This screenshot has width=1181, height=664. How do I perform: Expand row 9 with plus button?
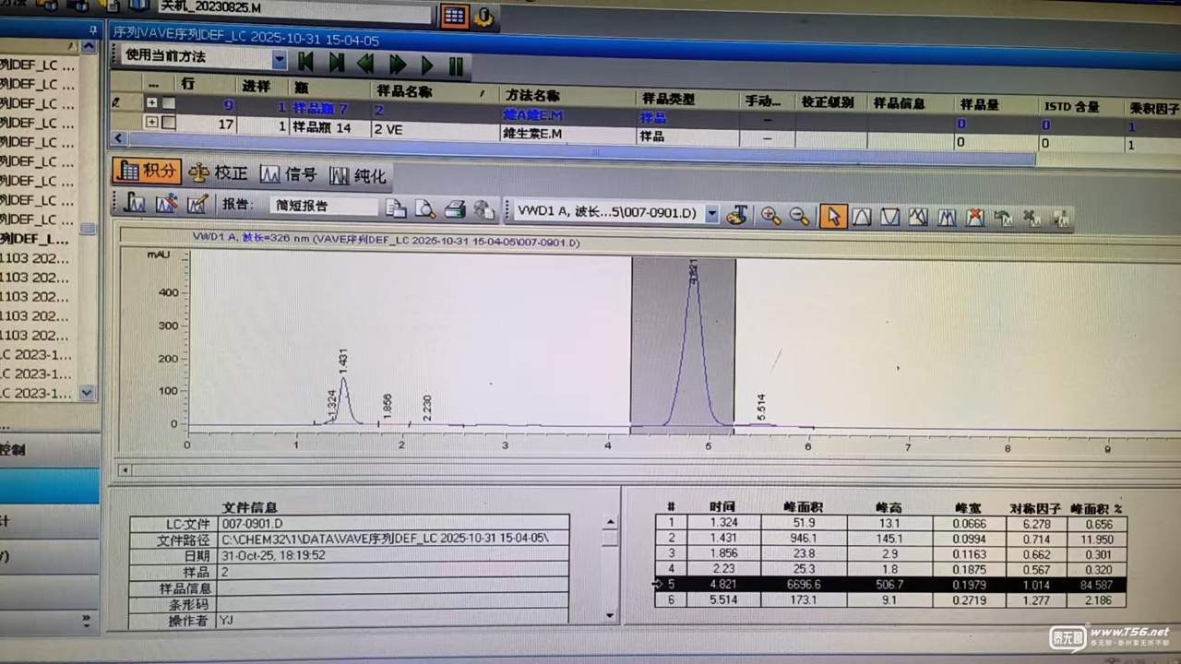pos(151,103)
